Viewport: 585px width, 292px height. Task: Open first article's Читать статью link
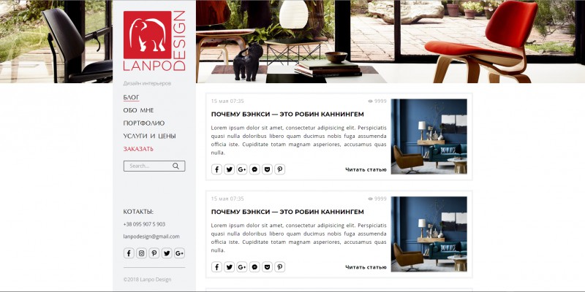[x=366, y=170]
